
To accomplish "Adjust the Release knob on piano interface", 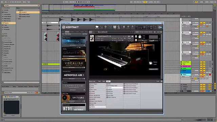I will click(151, 63).
